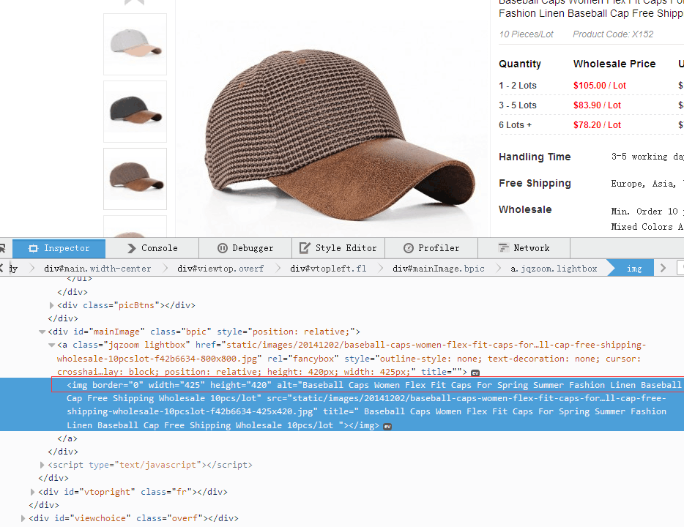The image size is (684, 527).
Task: Click the event badge on the anchor node
Action: (x=475, y=373)
